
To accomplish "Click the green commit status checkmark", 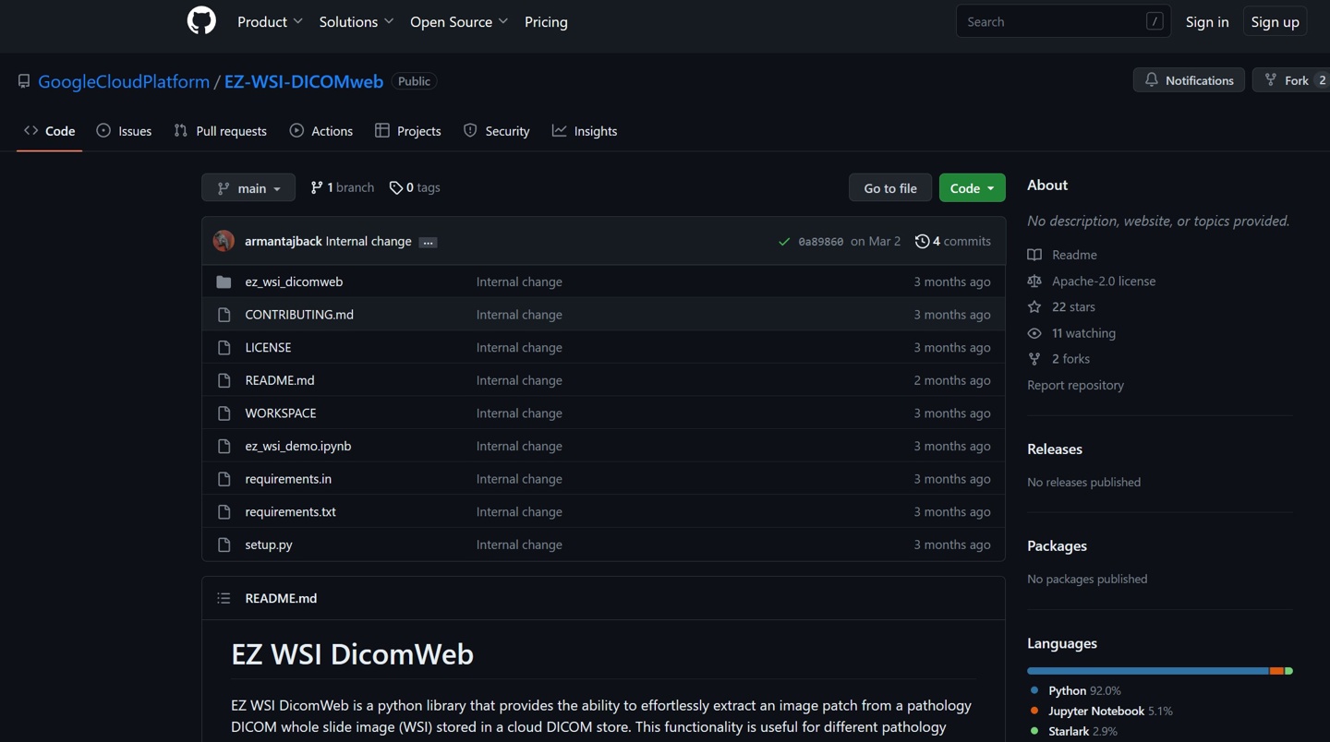I will coord(784,242).
